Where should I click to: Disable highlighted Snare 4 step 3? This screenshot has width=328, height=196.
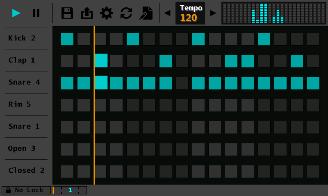[x=101, y=83]
